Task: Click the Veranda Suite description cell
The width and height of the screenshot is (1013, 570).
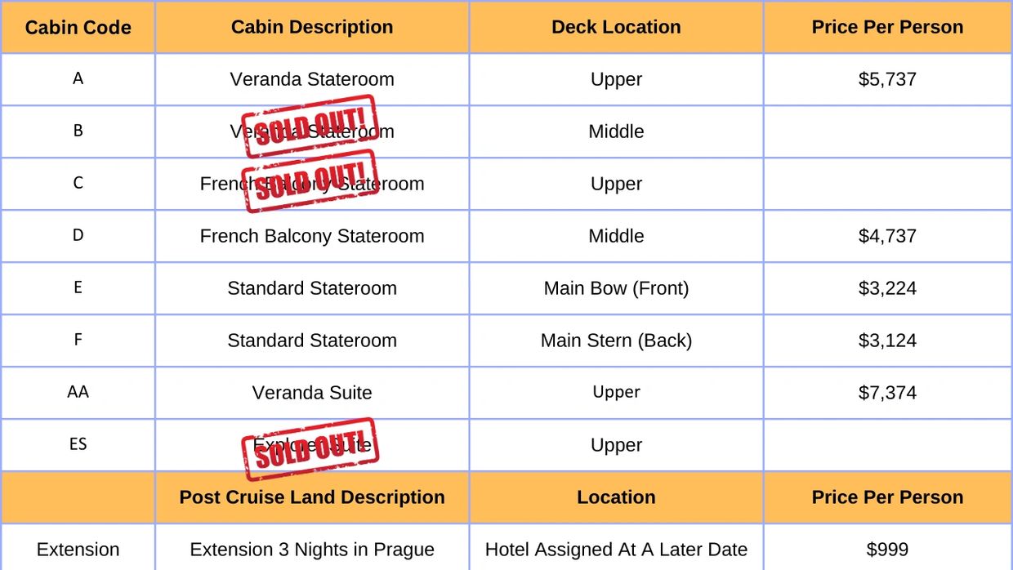Action: coord(312,393)
